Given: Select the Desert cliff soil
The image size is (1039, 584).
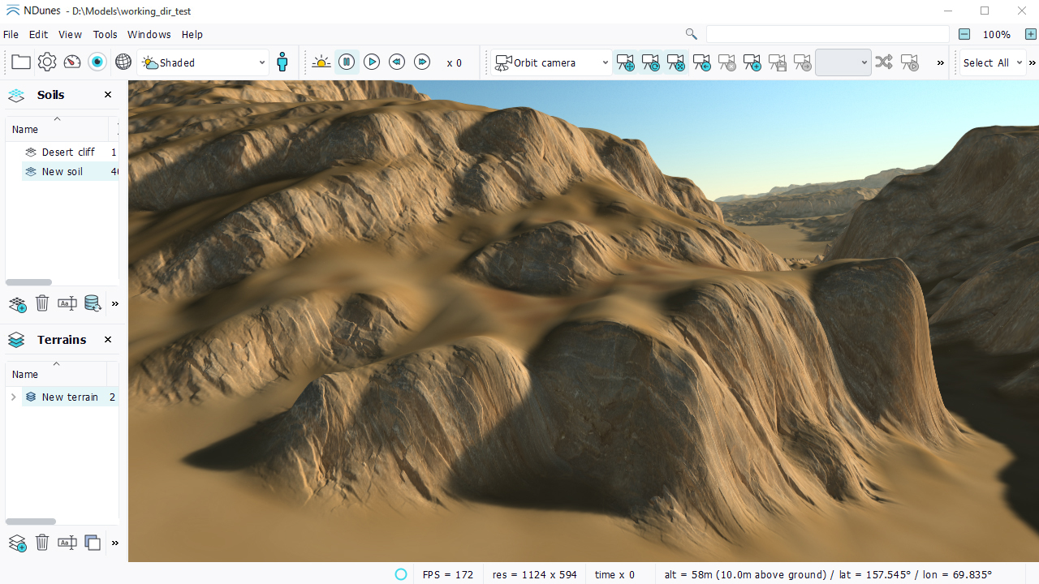Looking at the screenshot, I should (x=68, y=152).
